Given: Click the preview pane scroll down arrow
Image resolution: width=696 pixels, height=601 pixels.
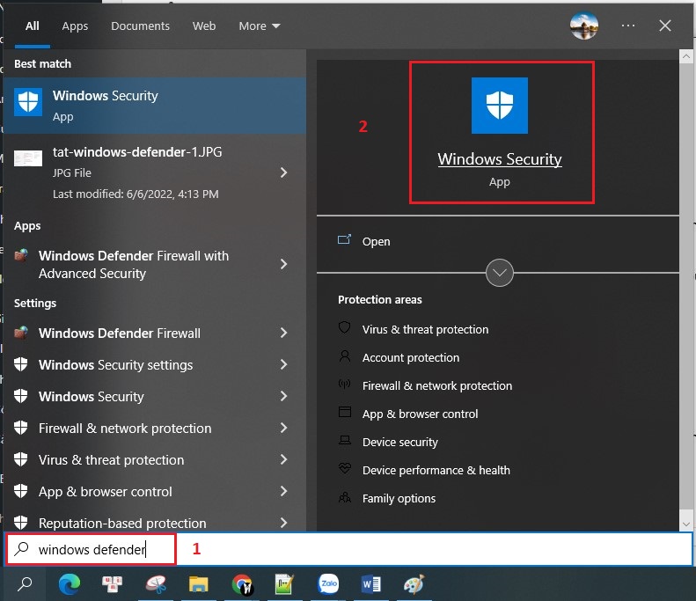Looking at the screenshot, I should 685,524.
